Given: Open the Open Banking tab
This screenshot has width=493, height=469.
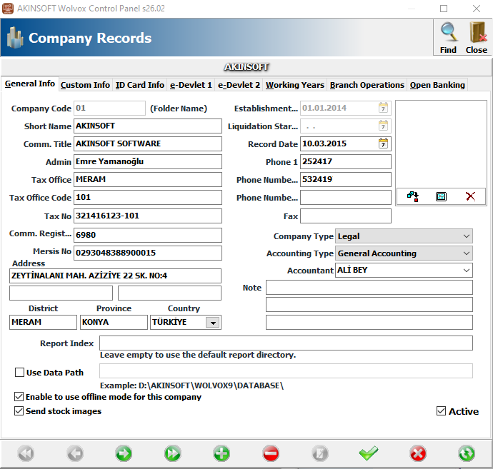Looking at the screenshot, I should (437, 85).
